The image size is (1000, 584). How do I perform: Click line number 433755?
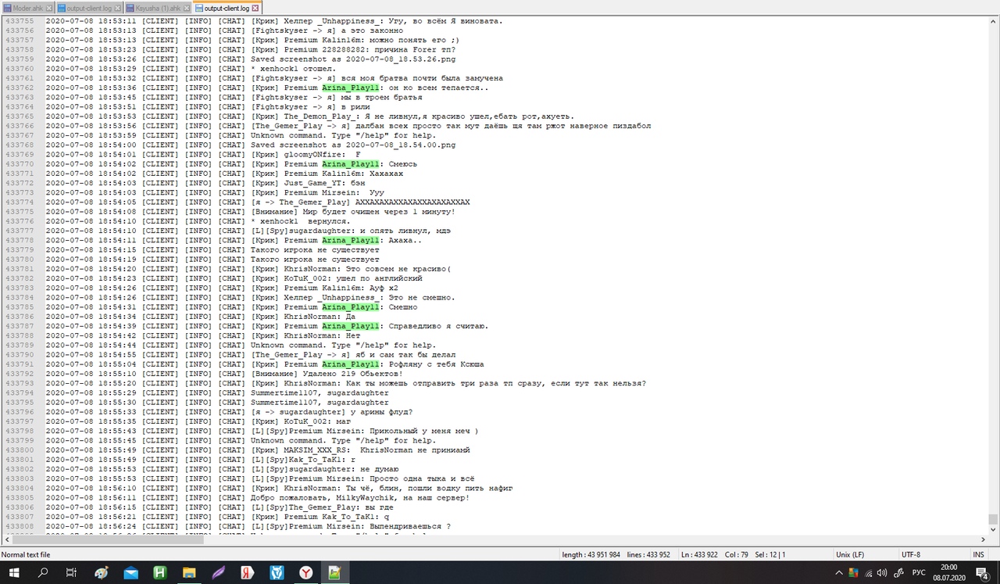click(x=20, y=21)
